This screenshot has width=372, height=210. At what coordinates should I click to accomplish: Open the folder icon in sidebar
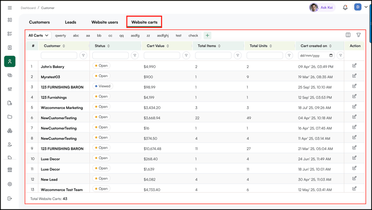pos(10,117)
